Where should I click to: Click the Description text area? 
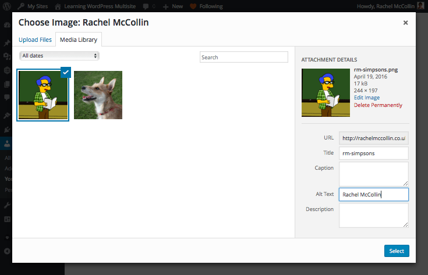pyautogui.click(x=374, y=215)
